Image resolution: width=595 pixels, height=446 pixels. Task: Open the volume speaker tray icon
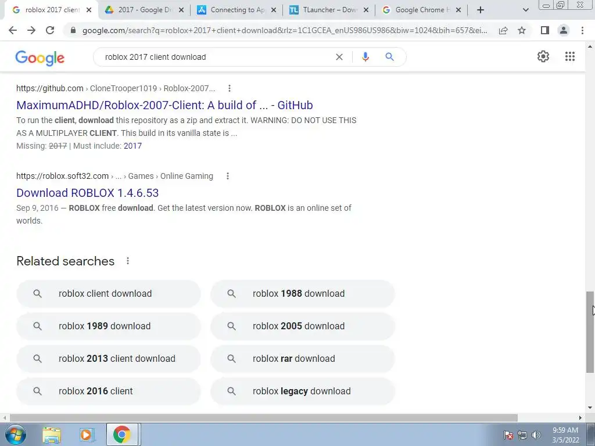[536, 435]
